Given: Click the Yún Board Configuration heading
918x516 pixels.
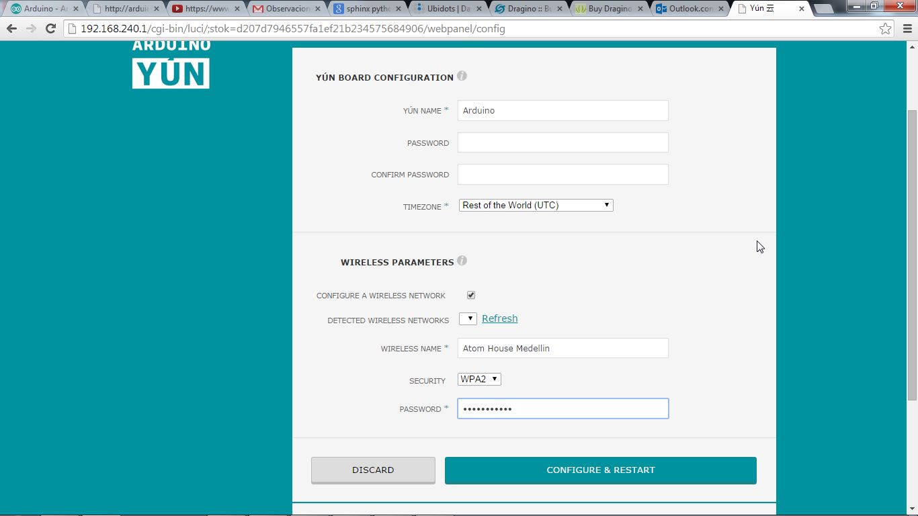Looking at the screenshot, I should [x=384, y=77].
